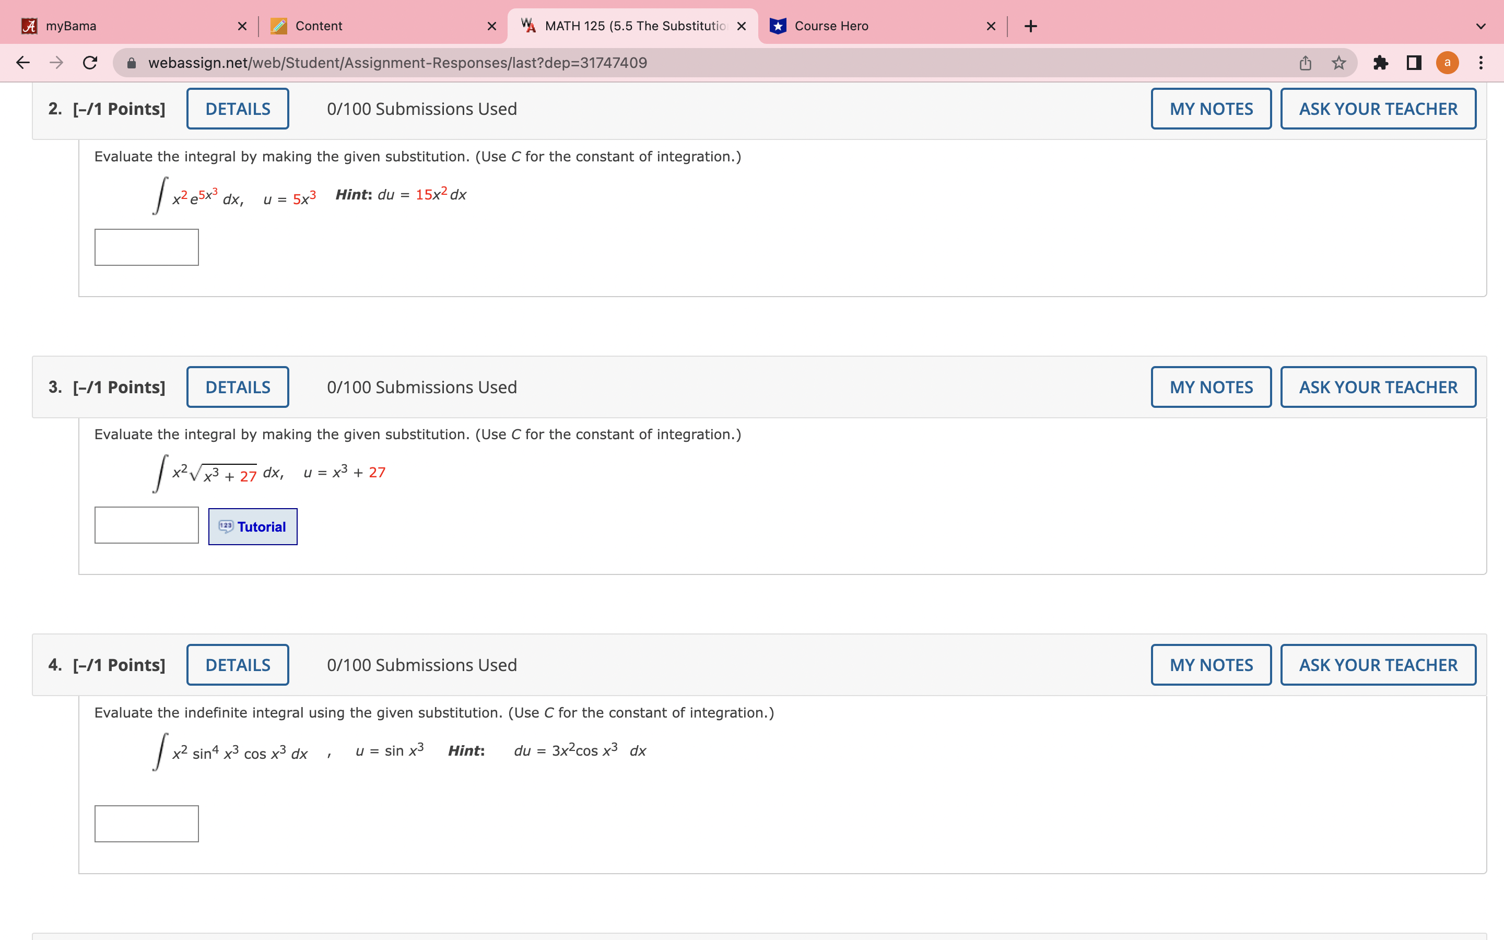Switch to the myBama tab
The image size is (1504, 940).
124,26
